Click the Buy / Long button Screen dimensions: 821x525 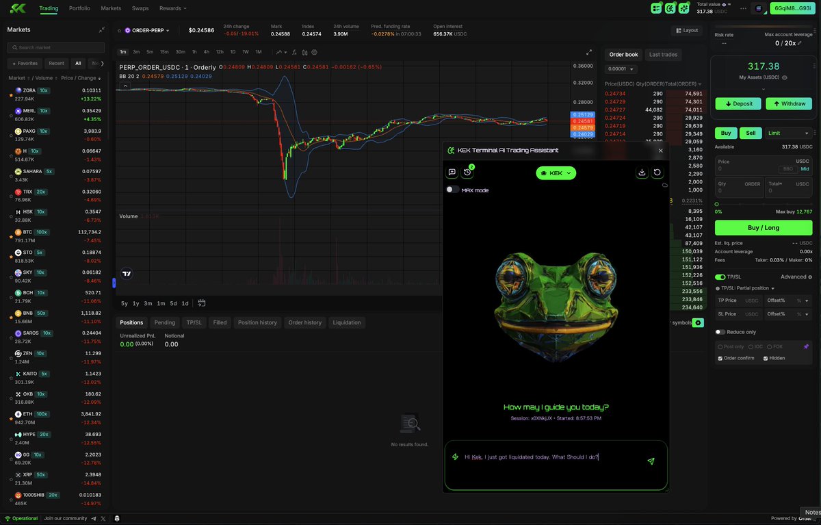point(764,227)
